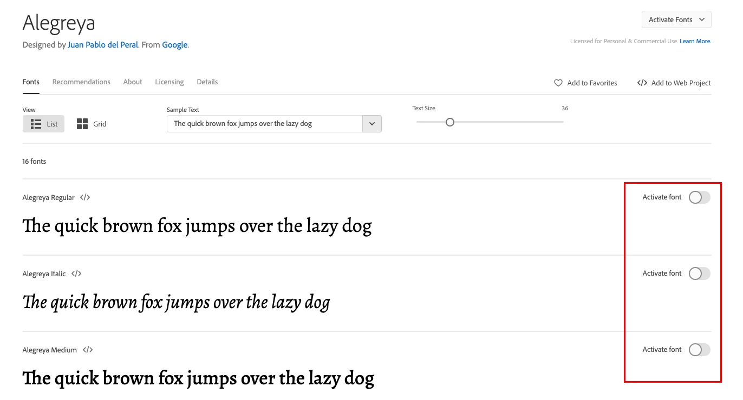Open the Activate Fonts dropdown
This screenshot has height=400, width=743.
[676, 19]
